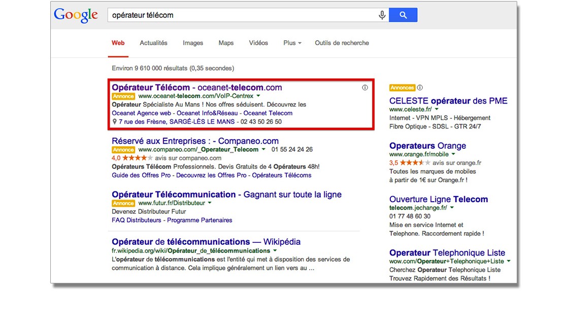569x320 pixels.
Task: Open dropdown arrow next to Wikipedia URL
Action: (275, 250)
